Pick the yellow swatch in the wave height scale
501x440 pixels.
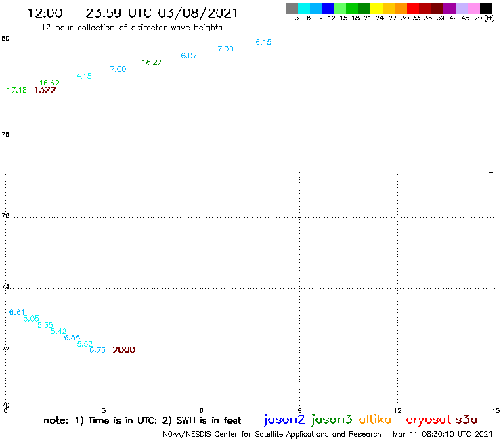376,8
